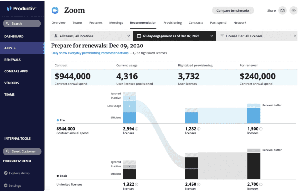Click the 3,732 rightsized licenses value
Viewport: 307px width, 192px height.
coord(189,76)
